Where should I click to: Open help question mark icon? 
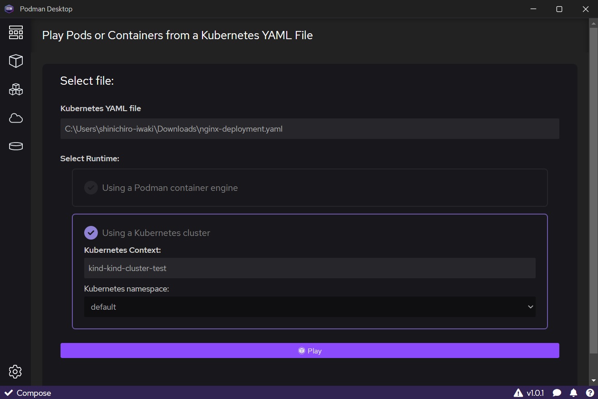pyautogui.click(x=589, y=393)
